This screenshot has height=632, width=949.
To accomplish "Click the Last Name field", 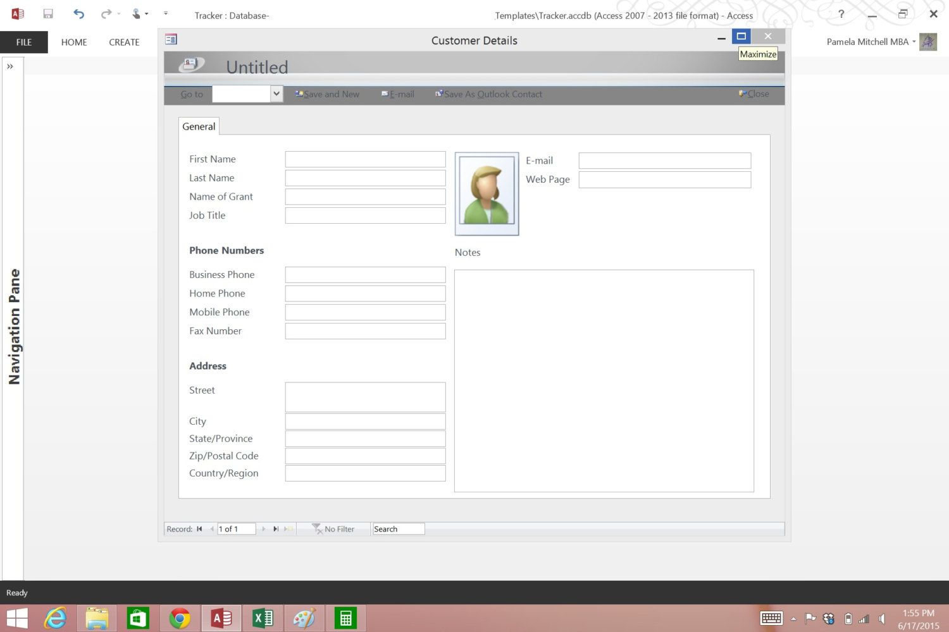I will coord(365,178).
